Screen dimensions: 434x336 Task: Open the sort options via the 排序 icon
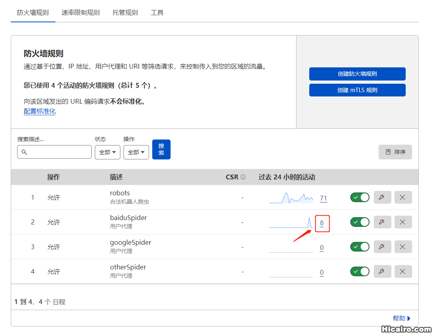click(x=395, y=152)
